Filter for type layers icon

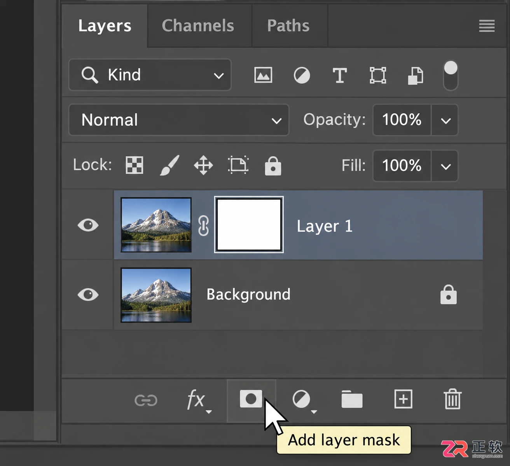click(x=340, y=75)
